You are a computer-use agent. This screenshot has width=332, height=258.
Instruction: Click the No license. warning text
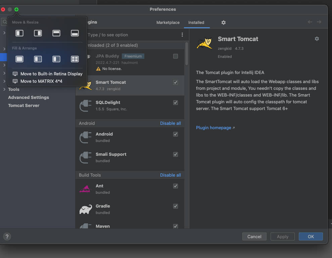112,69
